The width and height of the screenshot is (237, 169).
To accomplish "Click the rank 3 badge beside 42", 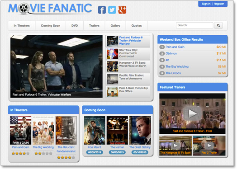I will point(162,60).
